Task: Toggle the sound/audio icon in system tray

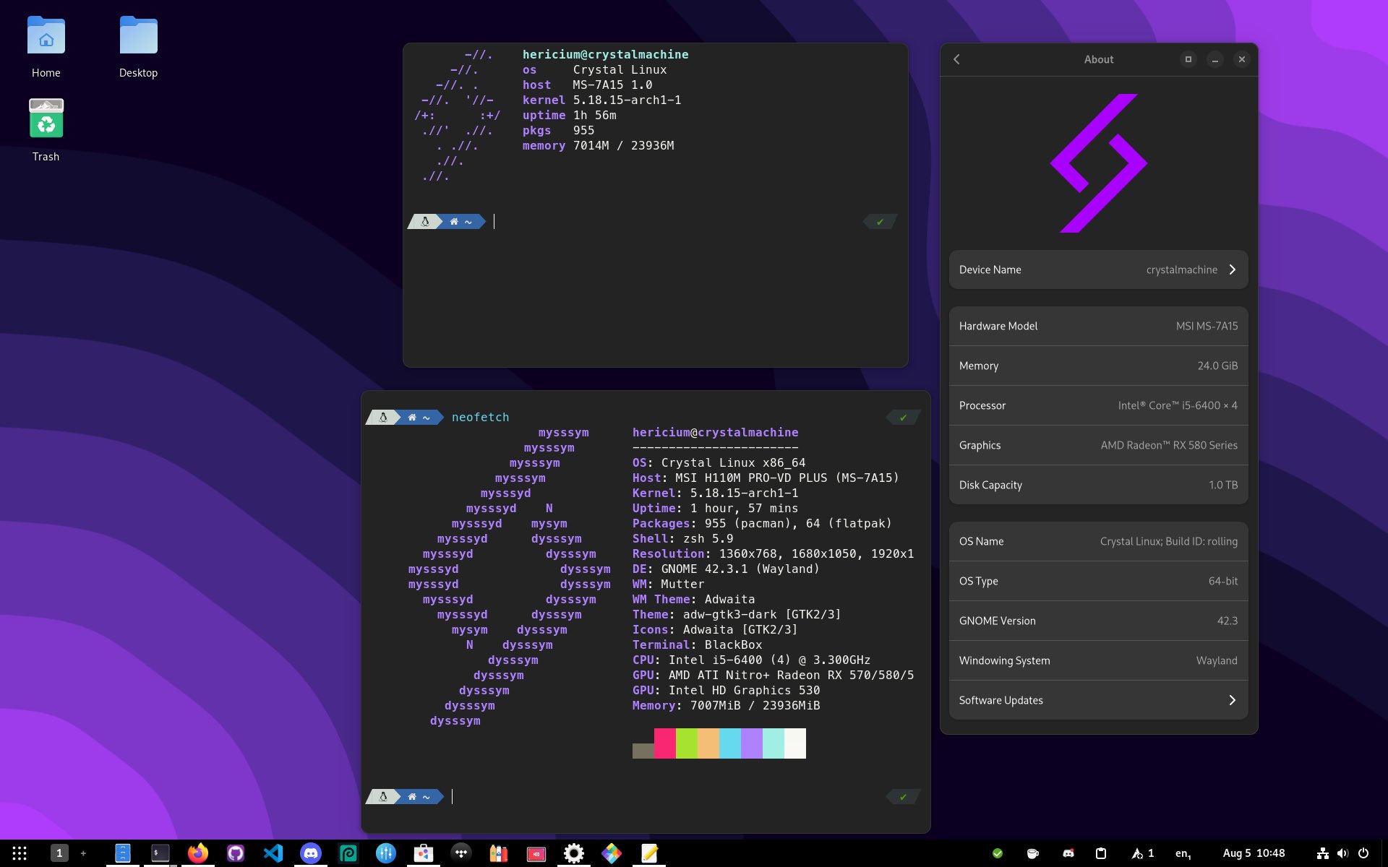Action: click(1348, 853)
